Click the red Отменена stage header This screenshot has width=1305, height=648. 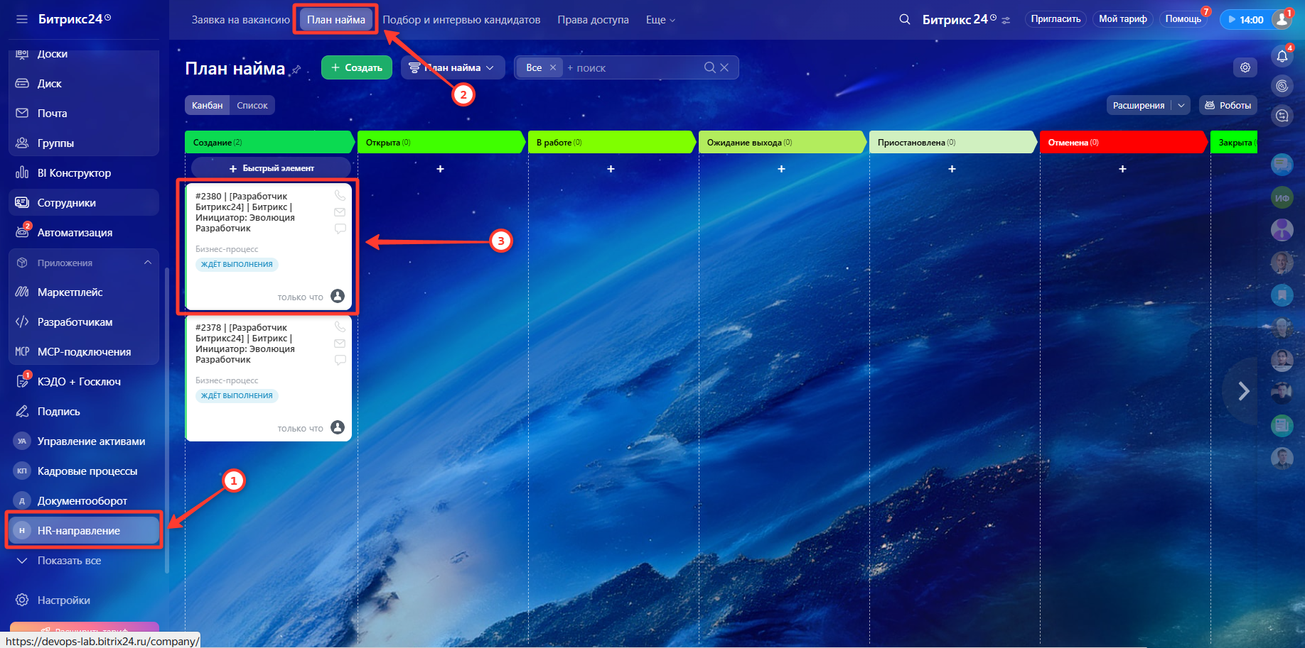(x=1123, y=143)
